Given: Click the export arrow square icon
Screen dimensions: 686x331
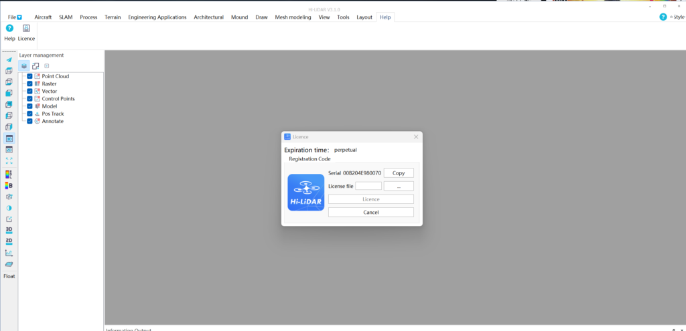Looking at the screenshot, I should point(9,219).
